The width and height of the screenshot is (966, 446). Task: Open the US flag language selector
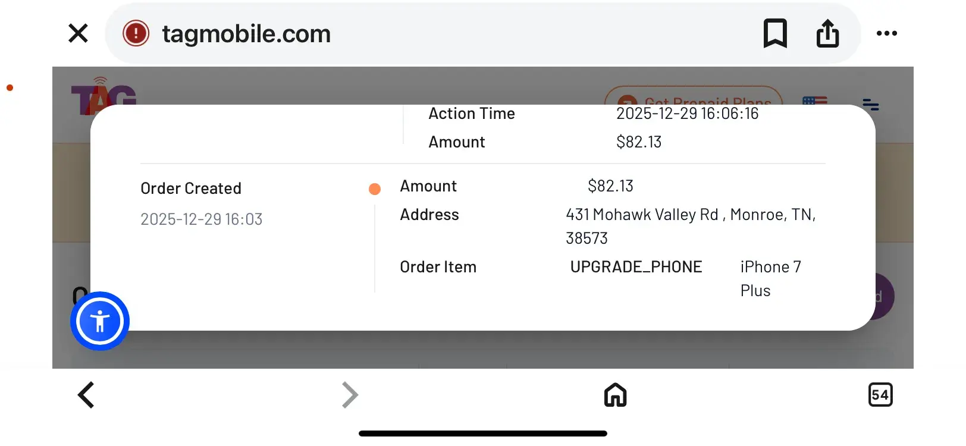(815, 100)
